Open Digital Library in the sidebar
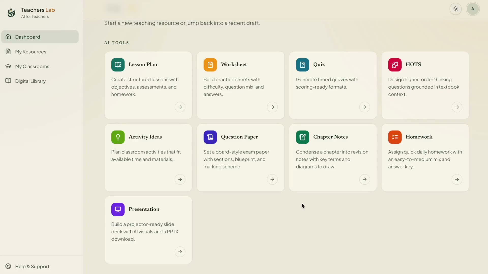488x274 pixels. coord(40,81)
